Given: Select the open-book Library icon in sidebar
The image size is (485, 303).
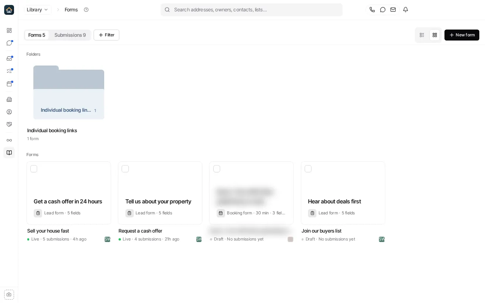Looking at the screenshot, I should pos(9,153).
